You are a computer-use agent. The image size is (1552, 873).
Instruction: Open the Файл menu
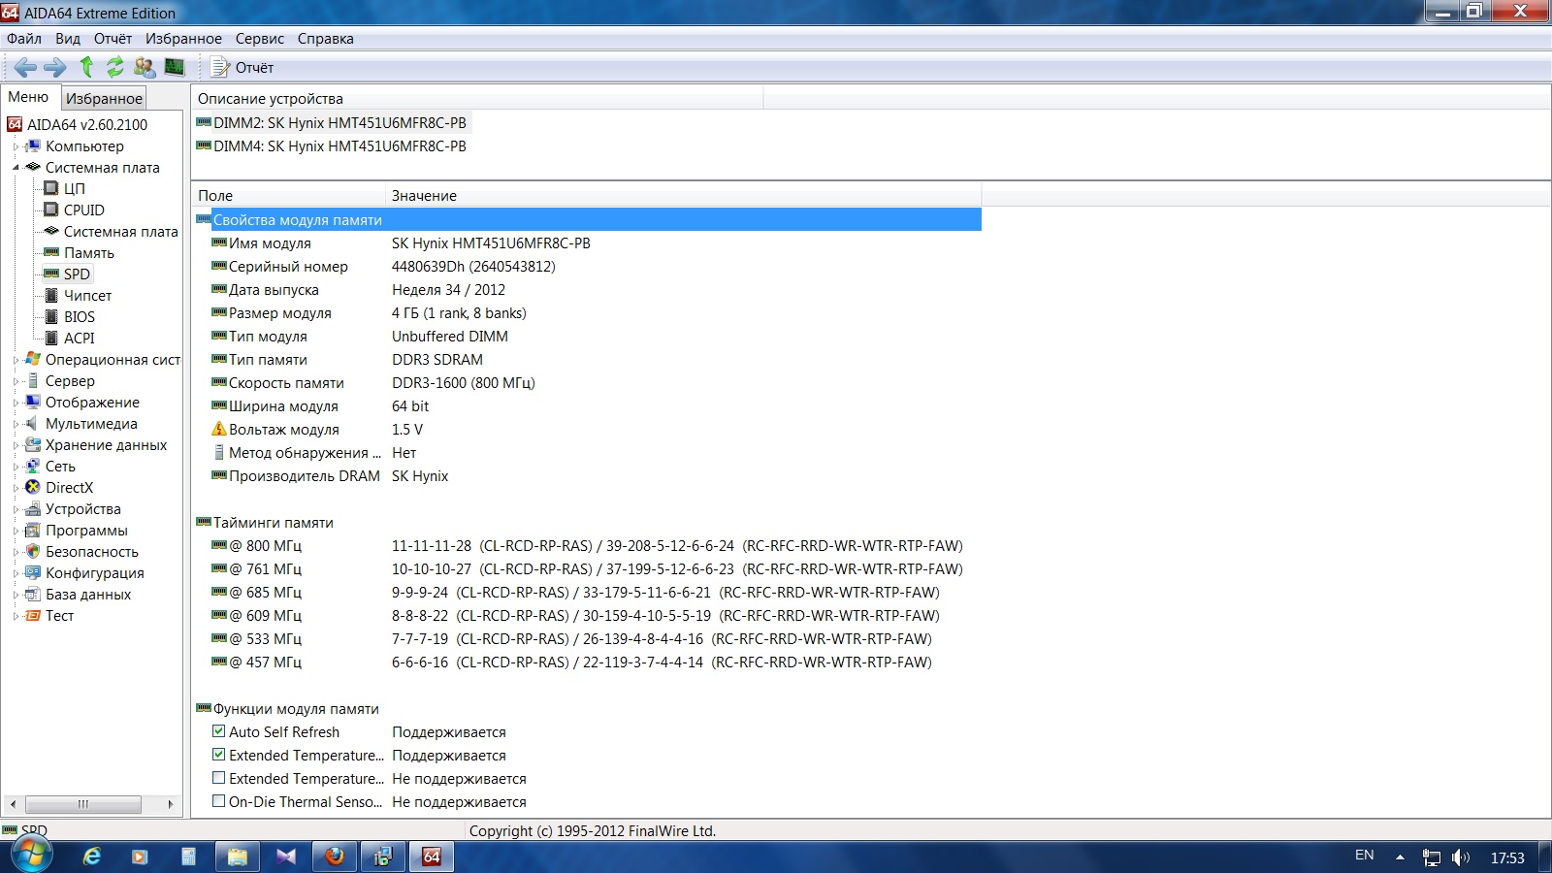(x=24, y=39)
